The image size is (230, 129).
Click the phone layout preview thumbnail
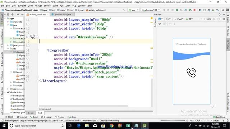(192, 71)
